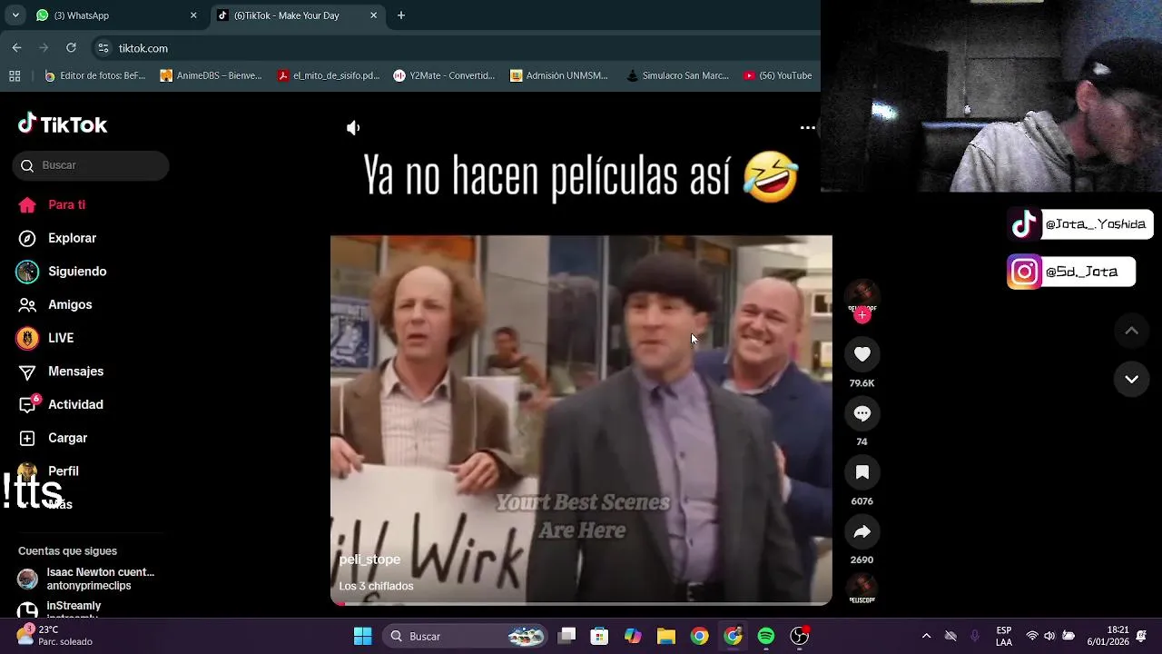The width and height of the screenshot is (1162, 654).
Task: Open Microsoft Store from the taskbar
Action: click(x=599, y=636)
